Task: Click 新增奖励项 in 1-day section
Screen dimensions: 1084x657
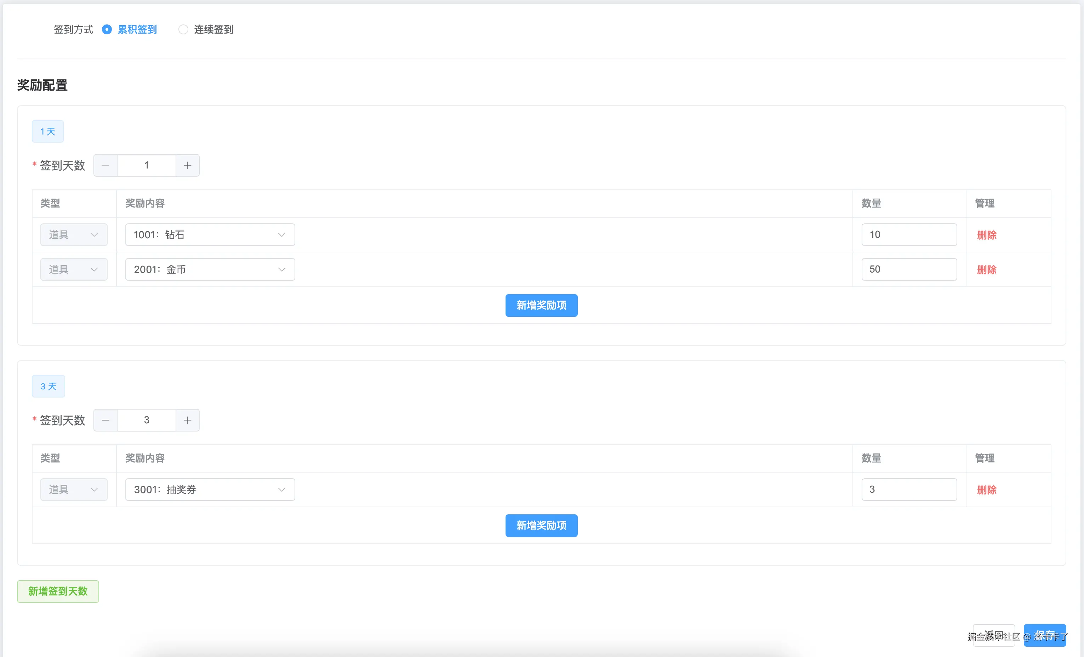Action: coord(541,305)
